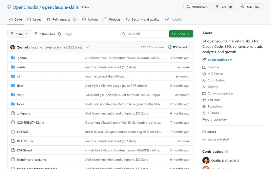Open the 119 Commits history
The height and width of the screenshot is (169, 271).
click(x=179, y=47)
